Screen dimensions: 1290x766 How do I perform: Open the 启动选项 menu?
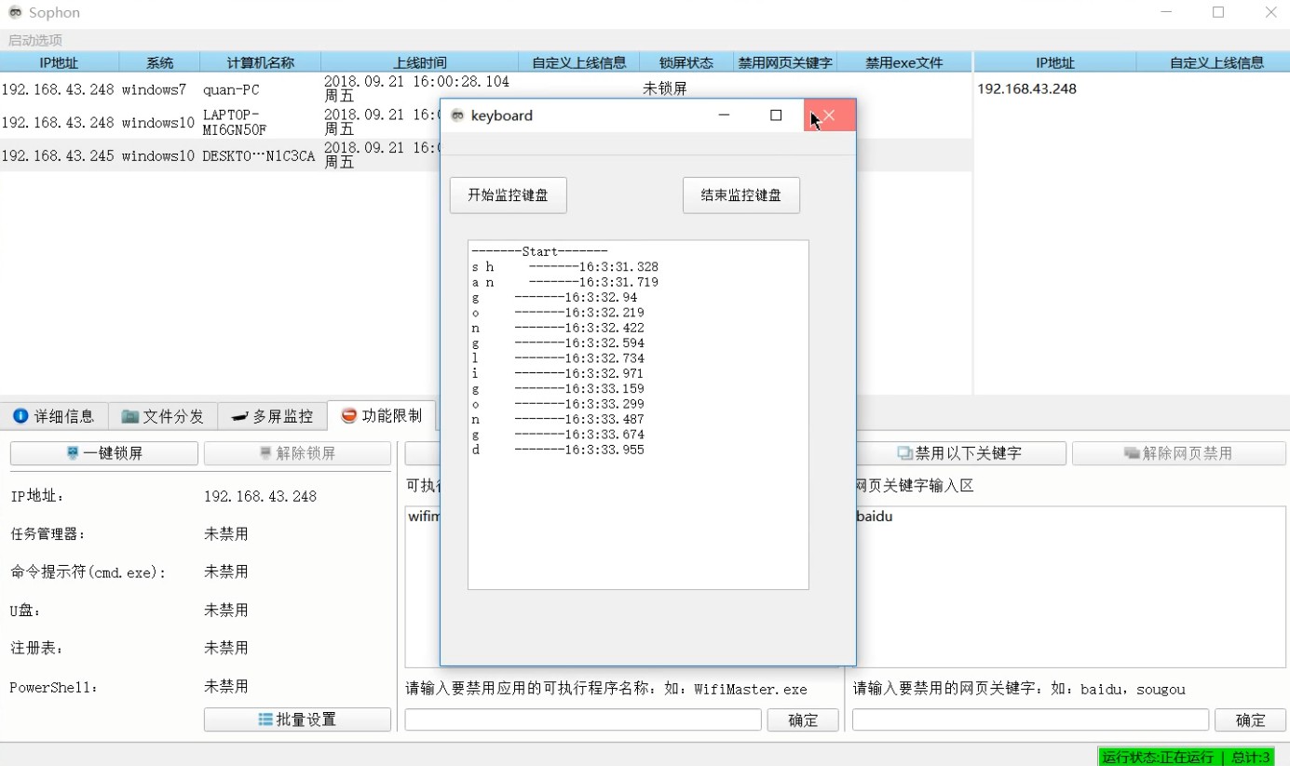pos(35,40)
